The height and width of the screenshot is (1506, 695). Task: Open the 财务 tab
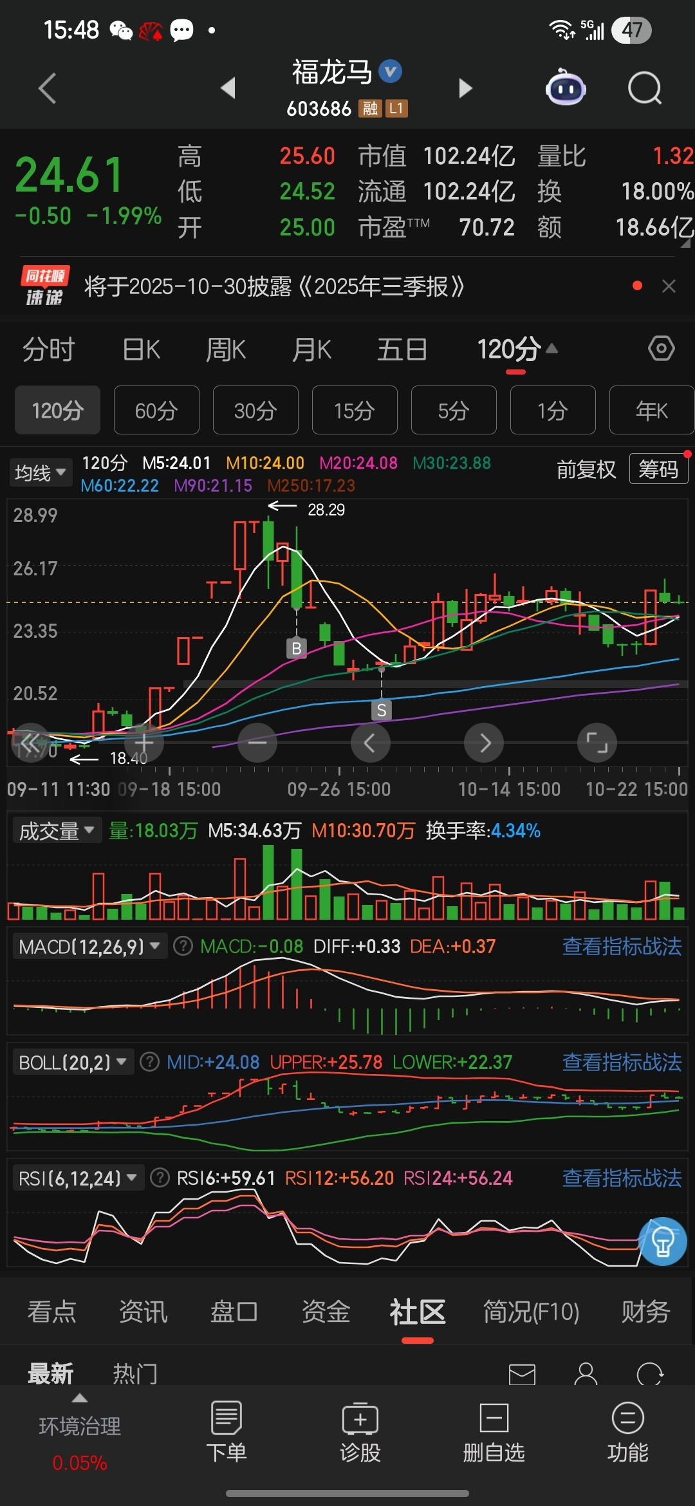(x=645, y=1312)
